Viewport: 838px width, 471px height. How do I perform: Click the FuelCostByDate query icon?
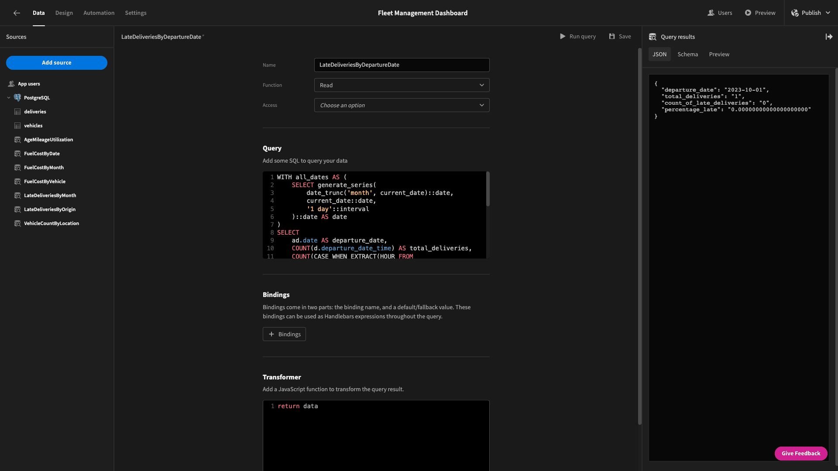[17, 154]
